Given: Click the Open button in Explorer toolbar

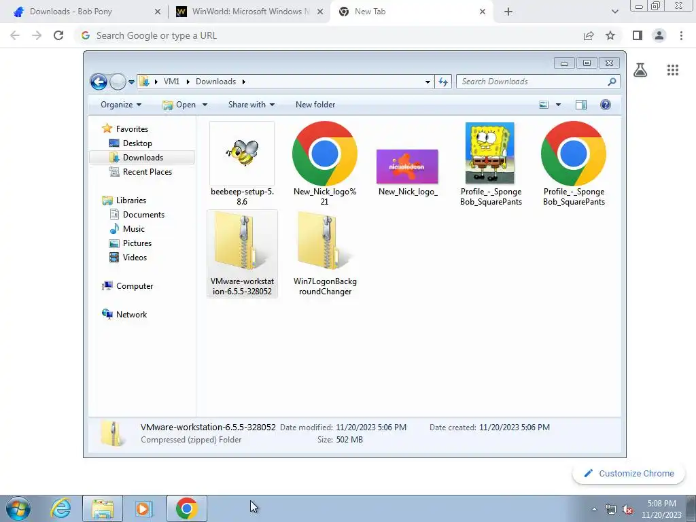Looking at the screenshot, I should [x=179, y=105].
